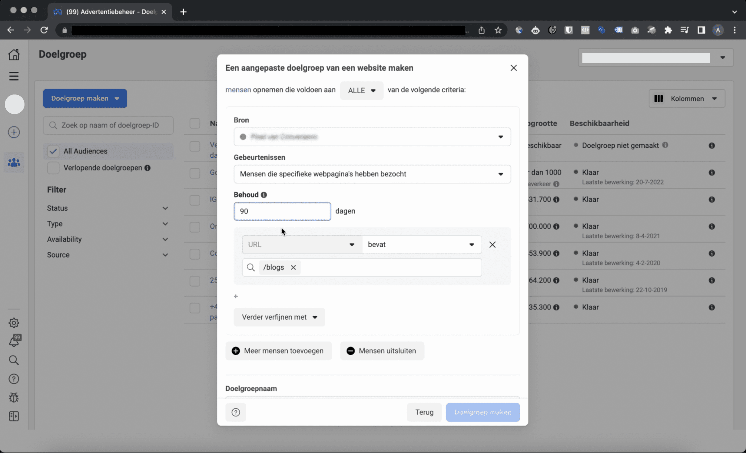Open the notifications bell with 99 badge
The height and width of the screenshot is (454, 746).
pos(14,341)
